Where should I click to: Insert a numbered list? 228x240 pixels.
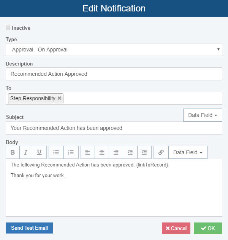pyautogui.click(x=71, y=152)
